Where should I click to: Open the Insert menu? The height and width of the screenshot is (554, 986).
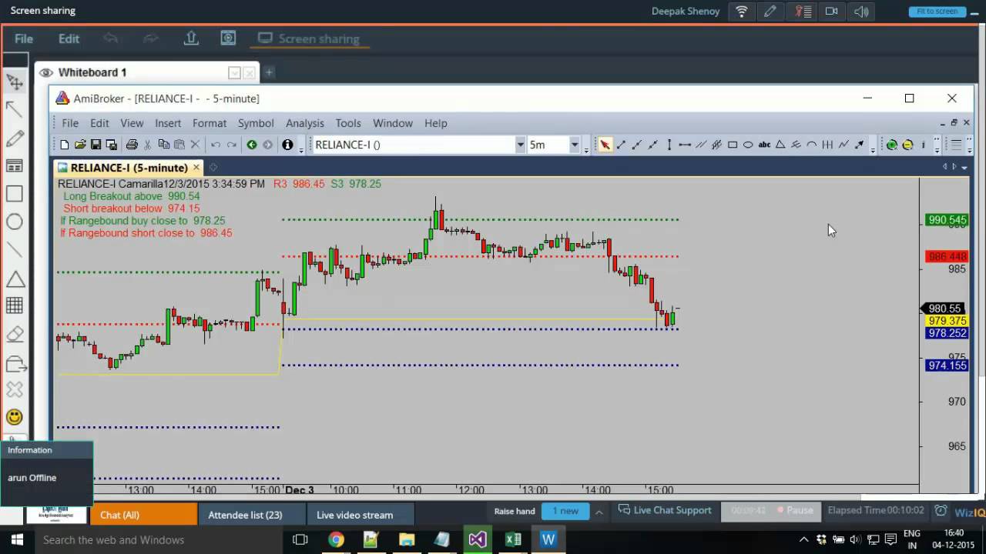pyautogui.click(x=168, y=123)
